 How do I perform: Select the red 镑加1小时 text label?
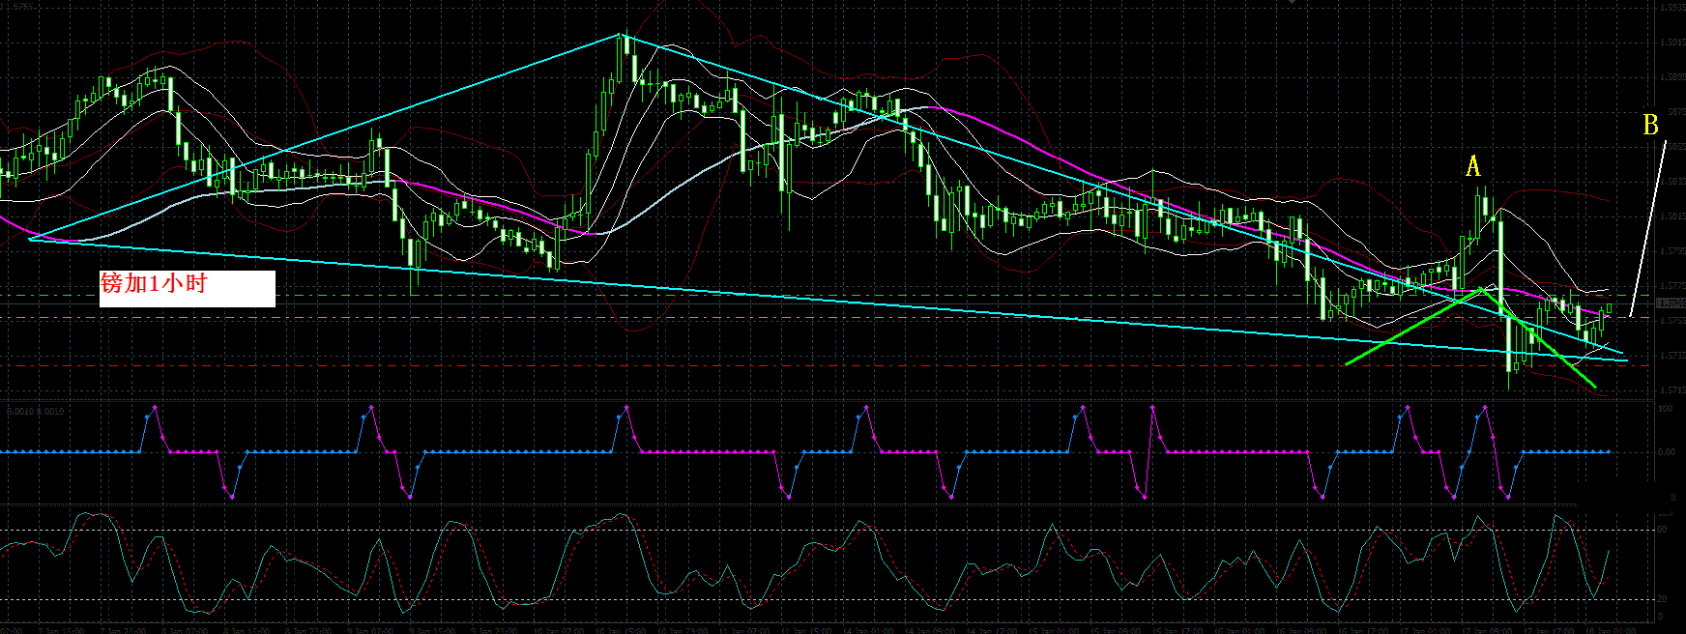click(154, 284)
